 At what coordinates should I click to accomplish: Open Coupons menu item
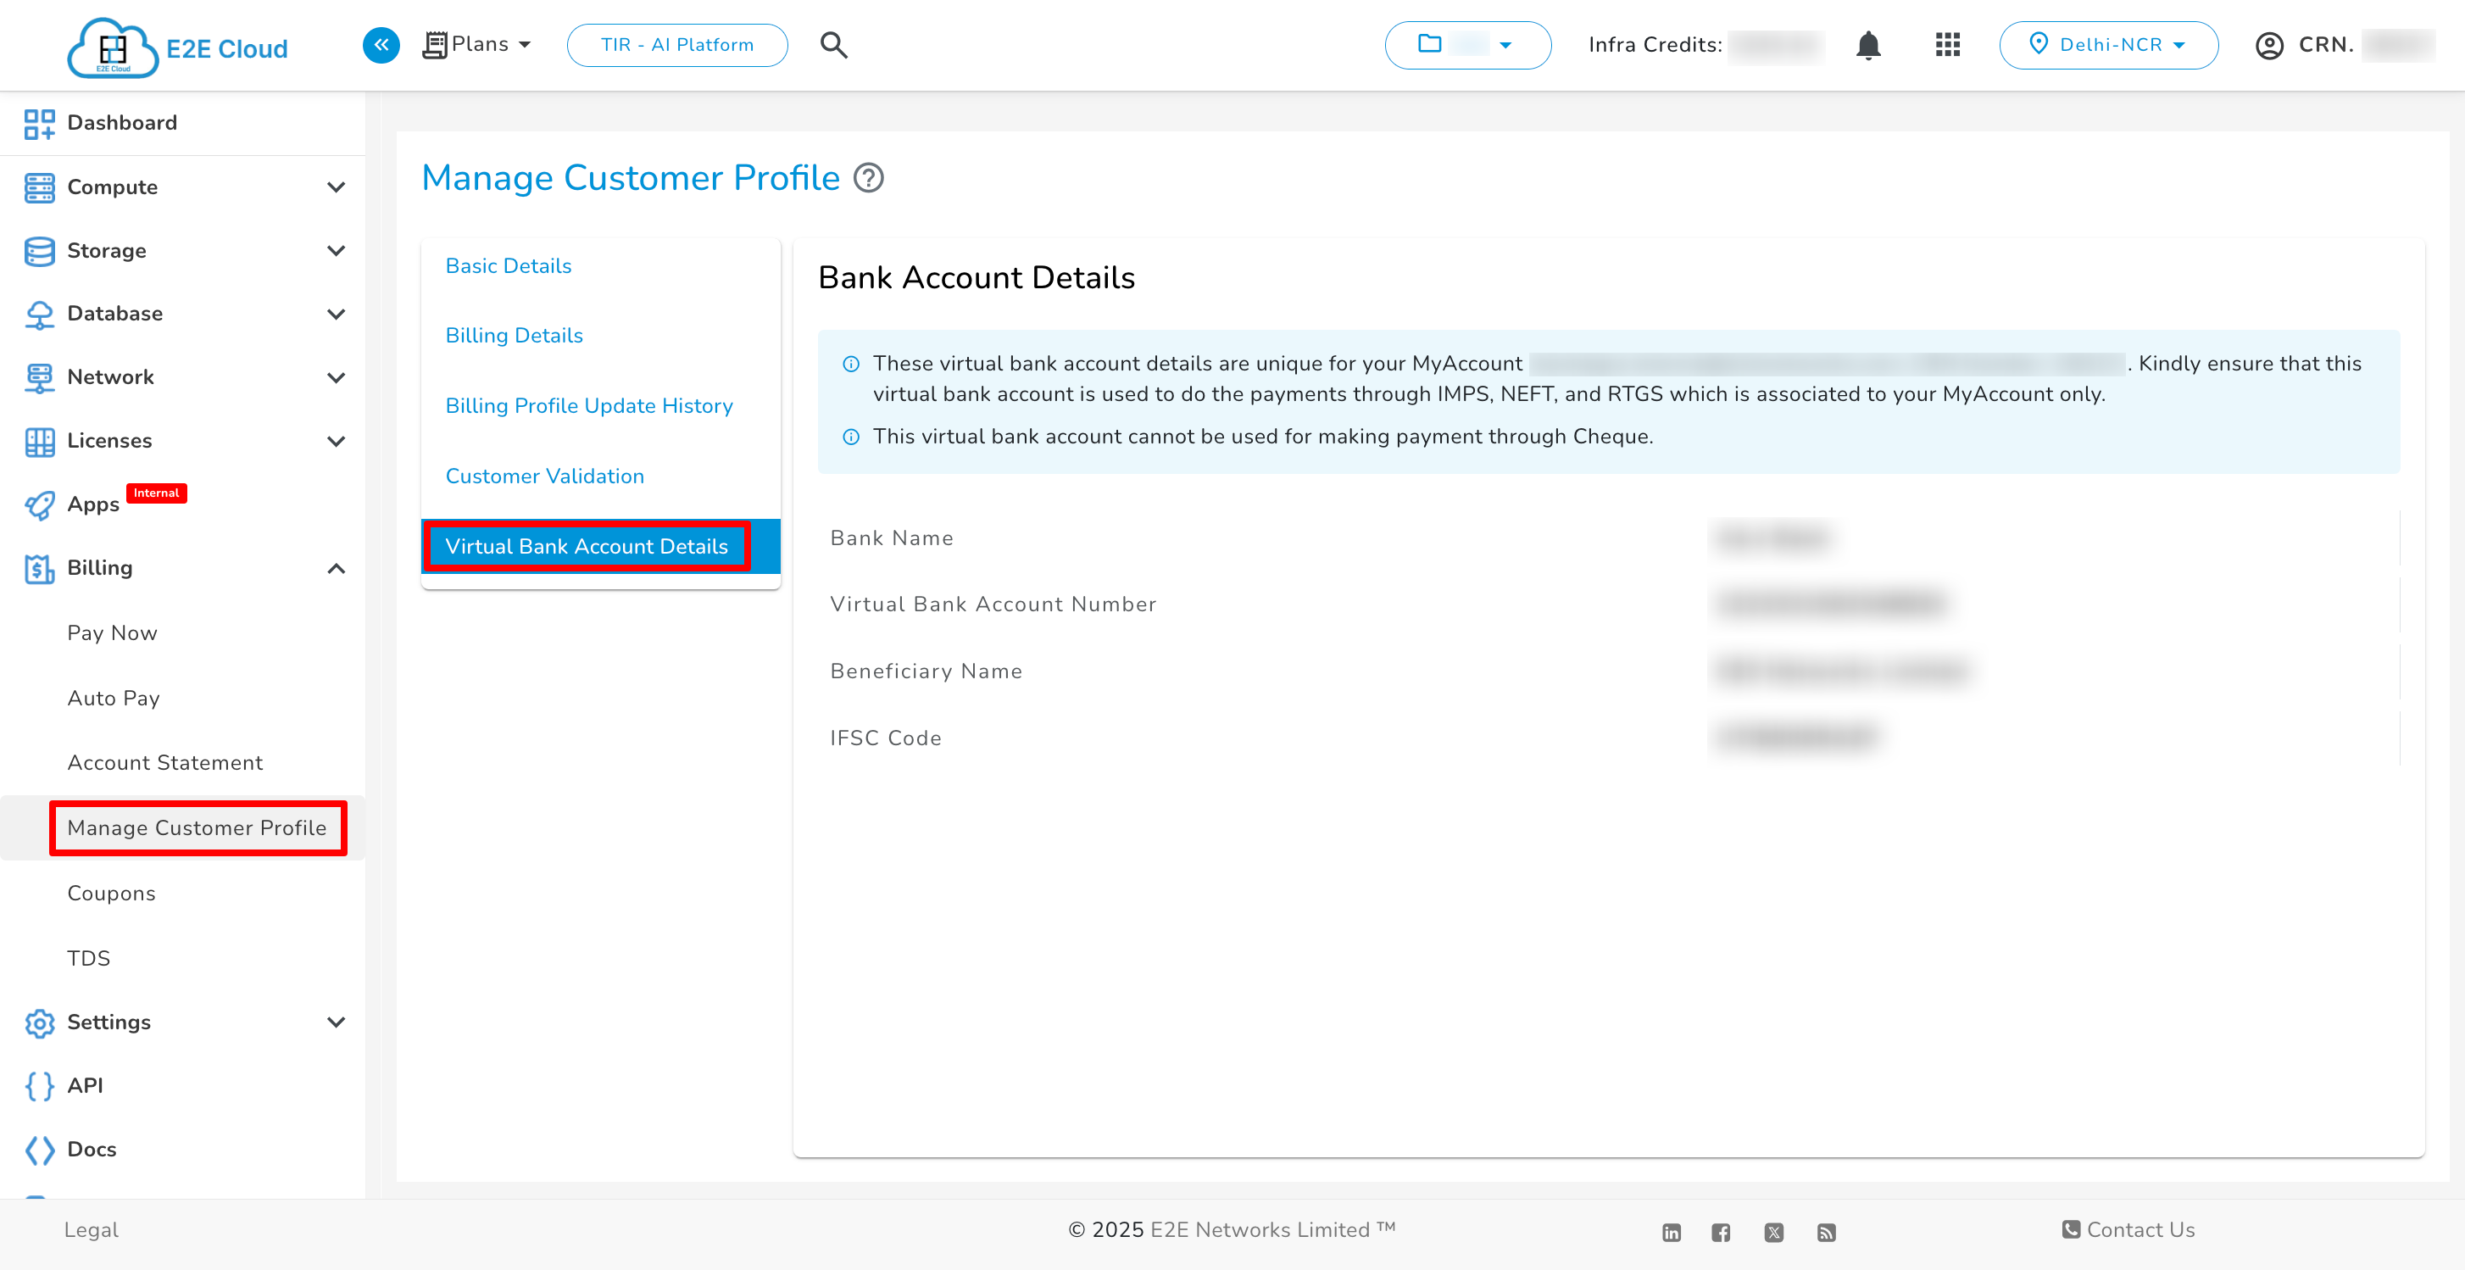111,893
